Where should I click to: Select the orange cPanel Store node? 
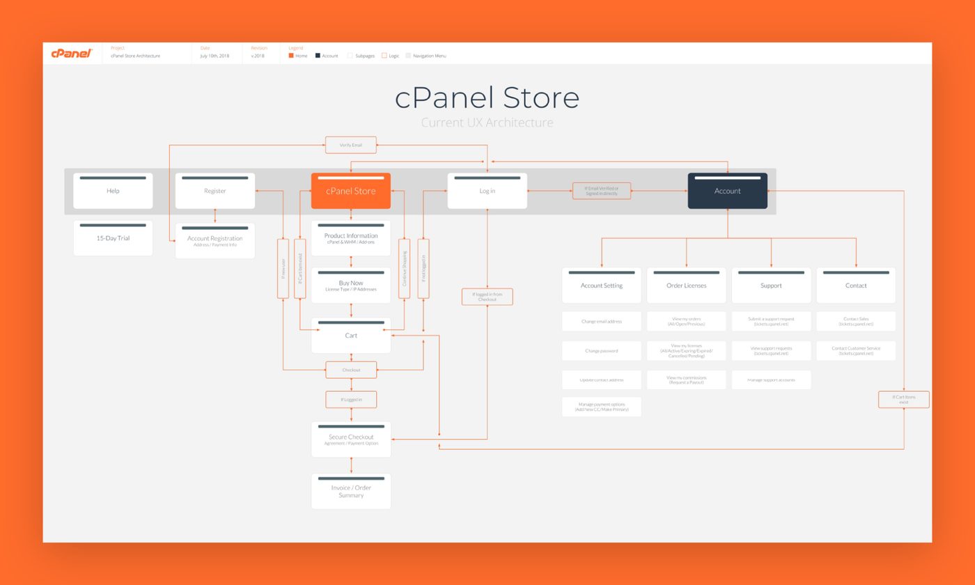[x=351, y=191]
